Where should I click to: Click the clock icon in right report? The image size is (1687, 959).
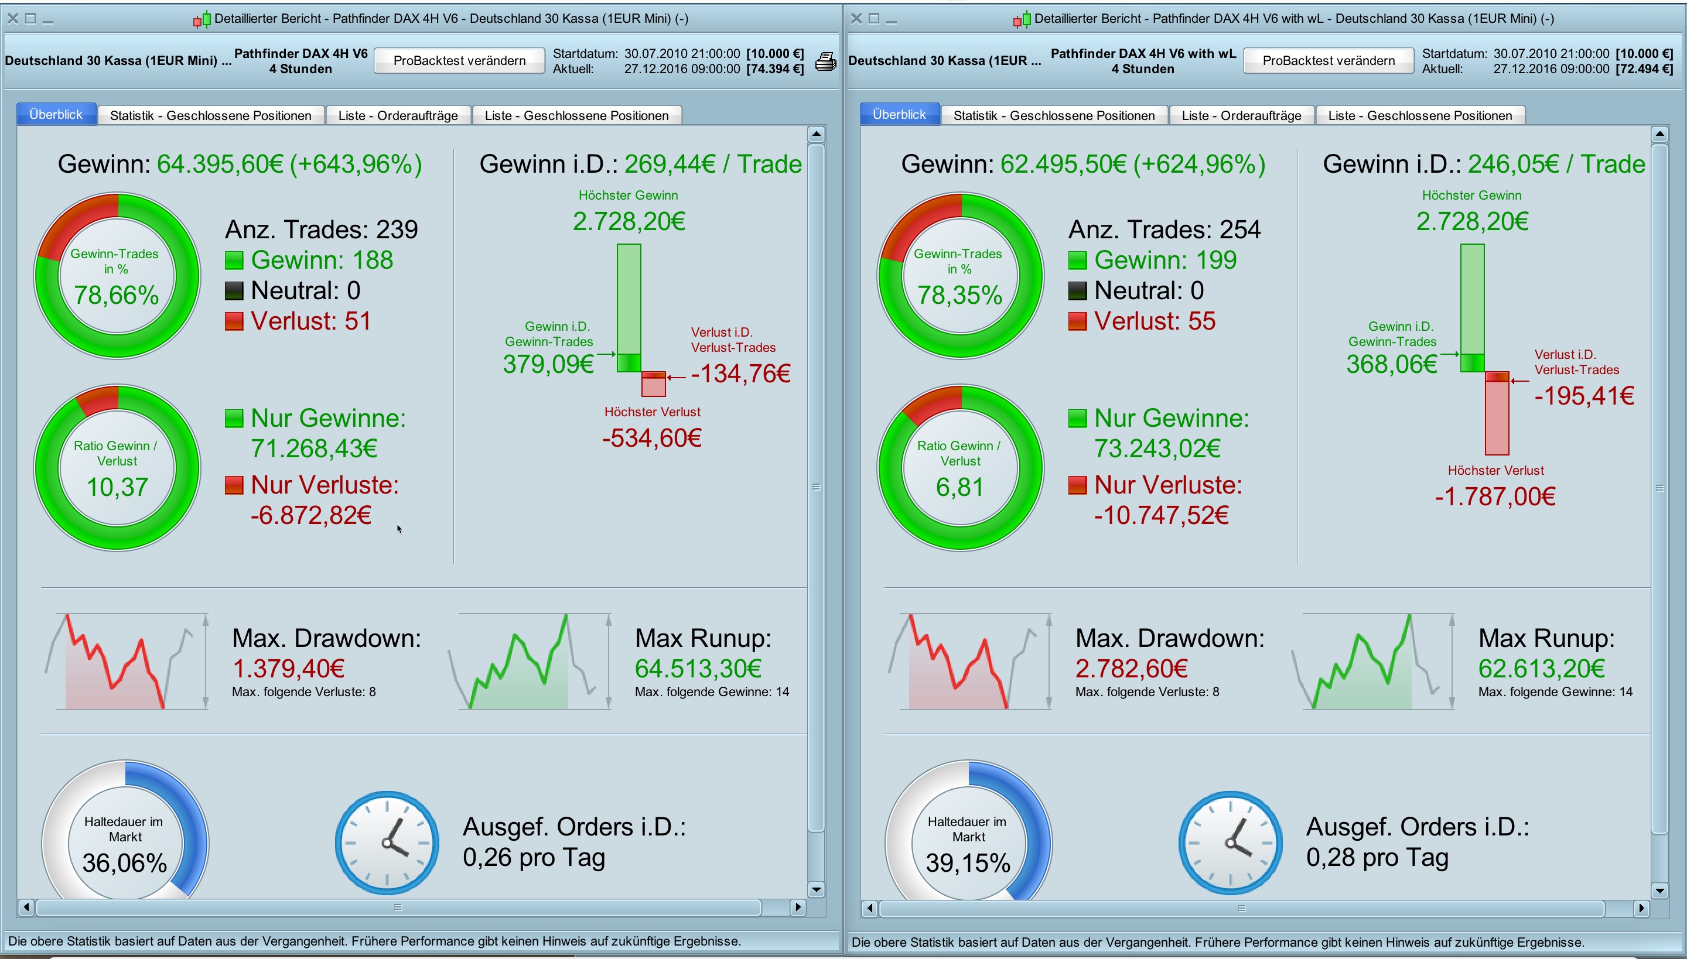(1230, 842)
